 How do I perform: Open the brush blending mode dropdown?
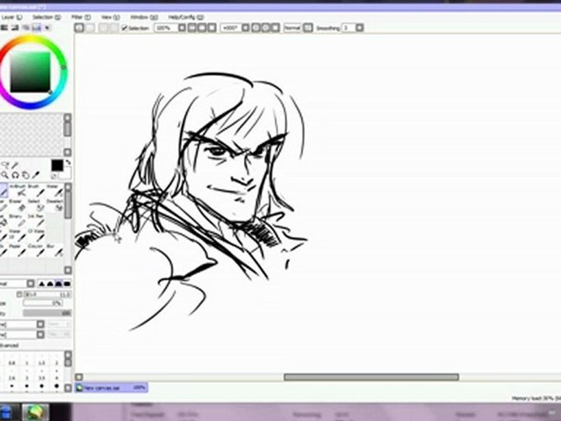31,284
